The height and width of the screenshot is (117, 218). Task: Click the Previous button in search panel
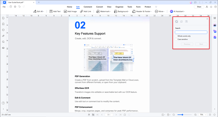(187, 44)
